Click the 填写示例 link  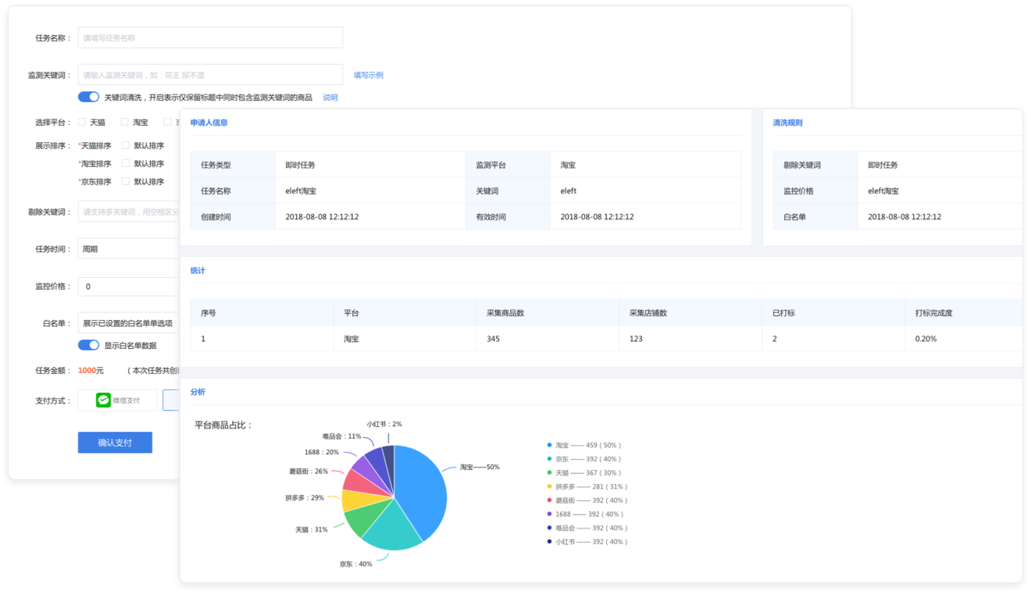pyautogui.click(x=368, y=76)
